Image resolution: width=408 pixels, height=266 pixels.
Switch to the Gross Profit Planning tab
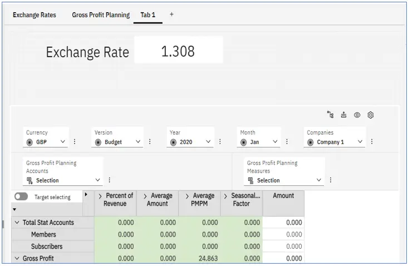click(x=101, y=15)
